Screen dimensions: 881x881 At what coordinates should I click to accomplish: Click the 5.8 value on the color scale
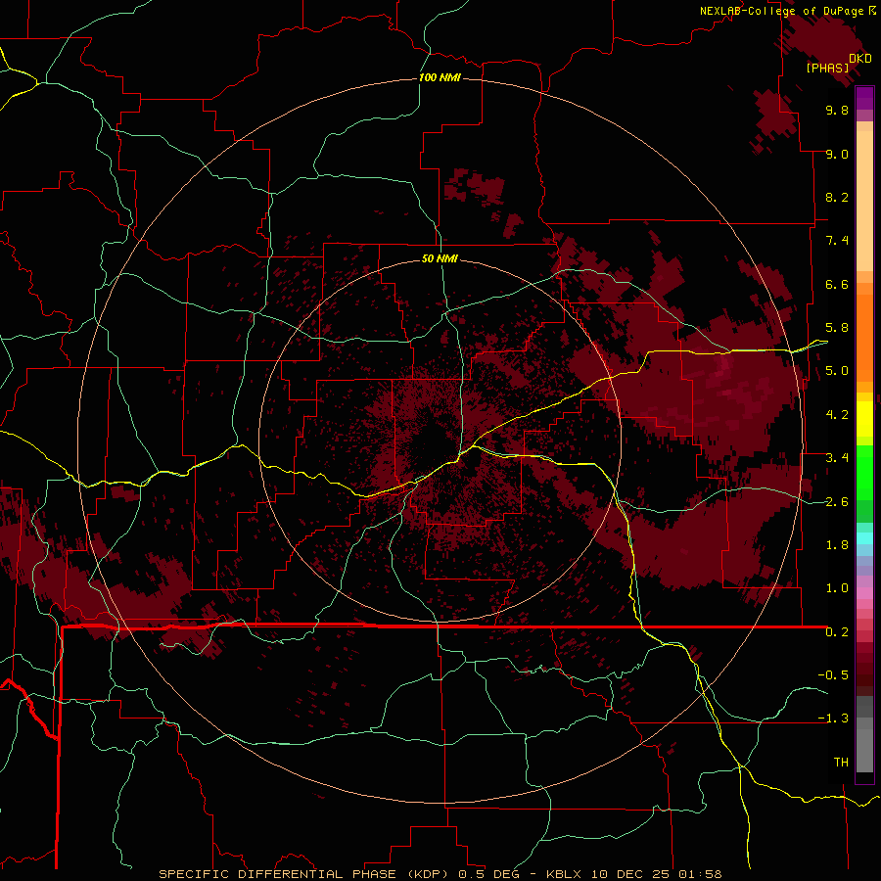(837, 328)
